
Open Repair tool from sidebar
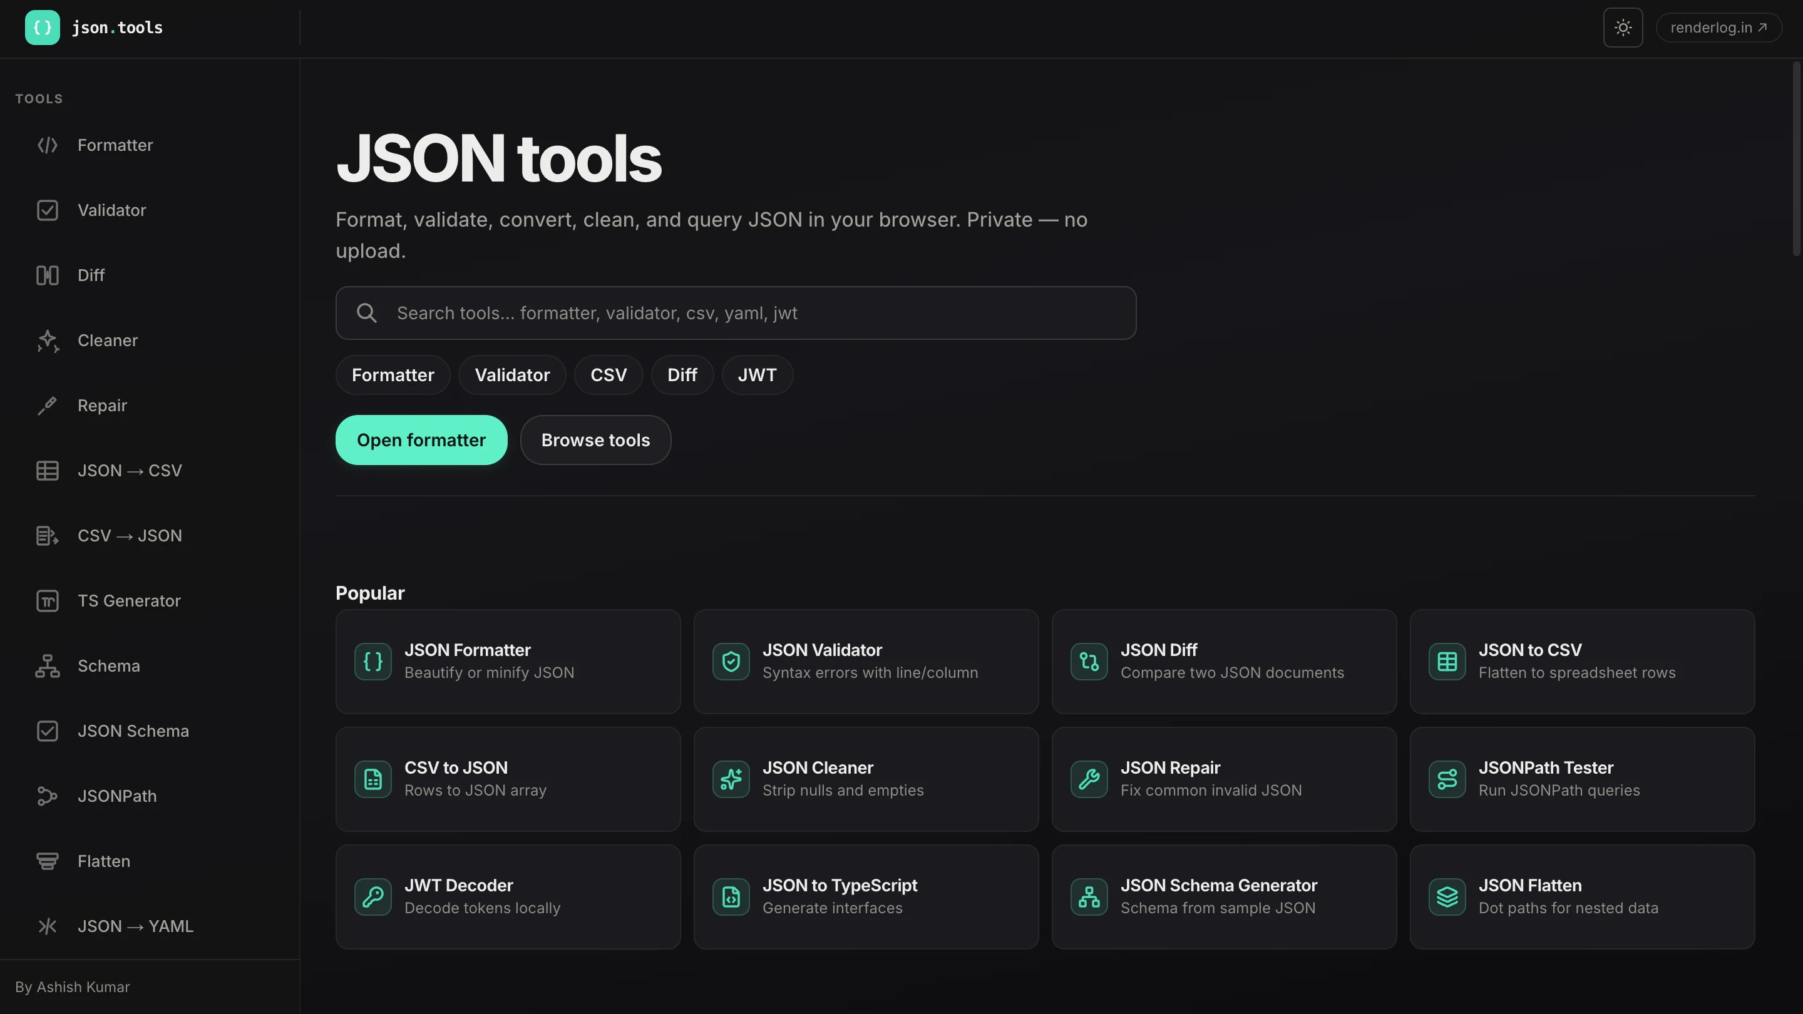[101, 406]
